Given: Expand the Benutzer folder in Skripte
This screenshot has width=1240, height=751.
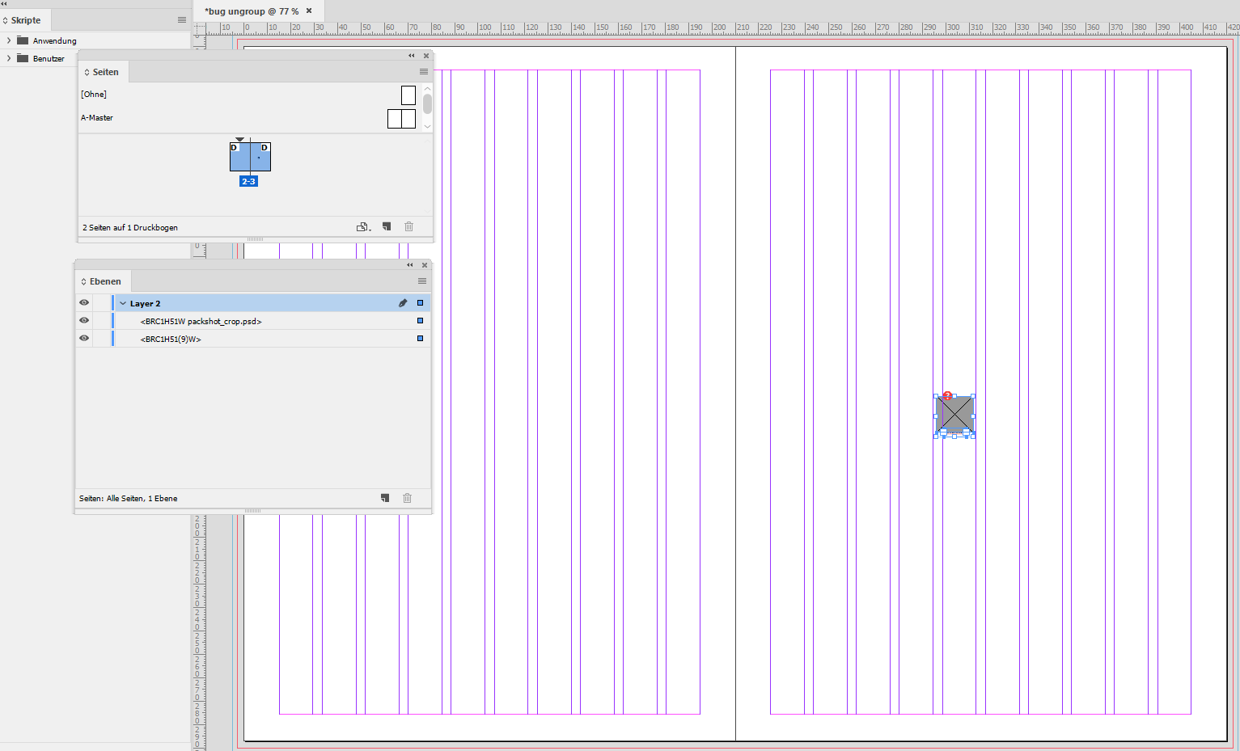Looking at the screenshot, I should coord(8,57).
